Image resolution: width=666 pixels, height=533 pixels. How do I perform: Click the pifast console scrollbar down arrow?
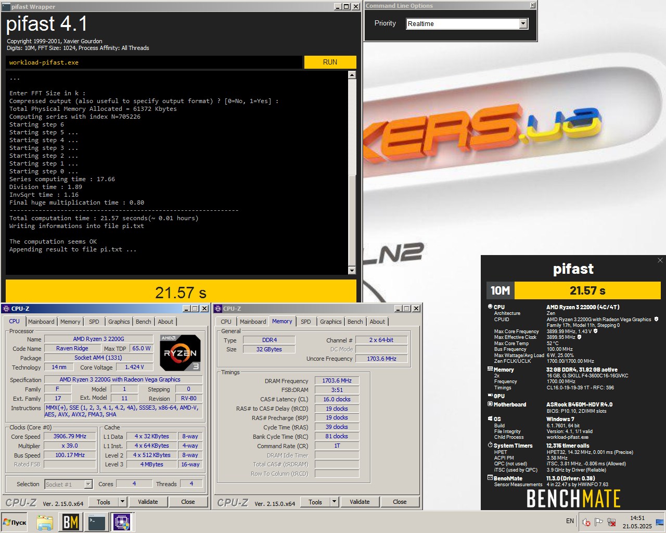click(352, 270)
